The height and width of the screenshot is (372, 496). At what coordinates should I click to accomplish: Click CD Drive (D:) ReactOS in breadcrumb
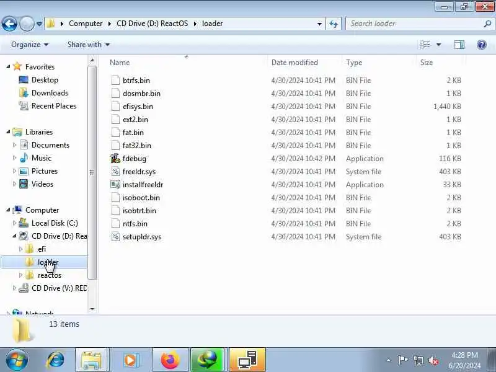[152, 24]
